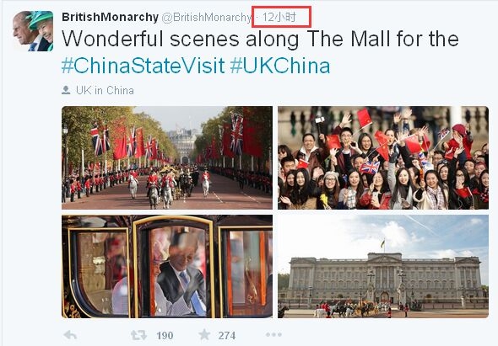Open the BritishMonarchy profile avatar
This screenshot has width=498, height=346.
pyautogui.click(x=33, y=31)
